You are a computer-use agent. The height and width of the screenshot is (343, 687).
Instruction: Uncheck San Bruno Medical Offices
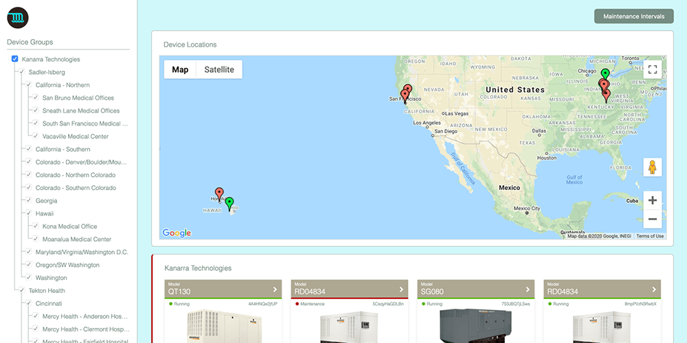36,97
